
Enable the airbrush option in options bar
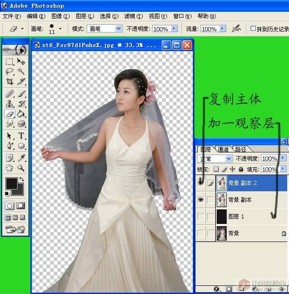[x=236, y=28]
